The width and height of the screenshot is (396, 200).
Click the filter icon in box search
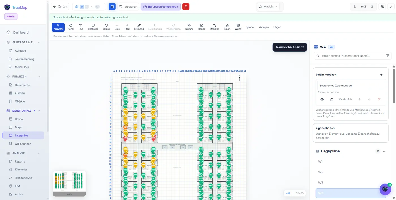pos(388,56)
